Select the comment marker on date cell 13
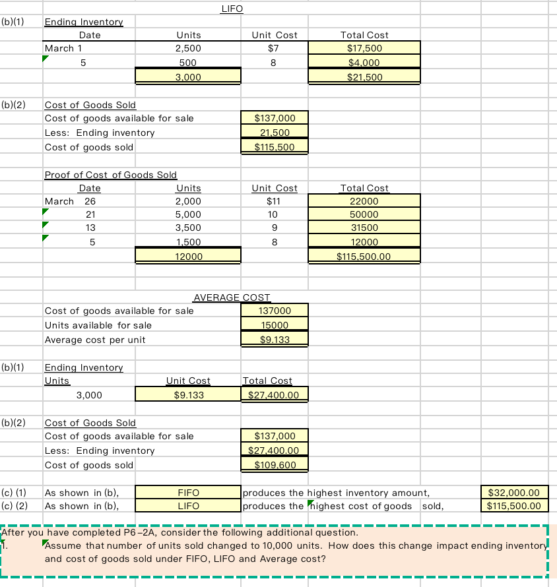Screen dimensions: 557x587 pos(46,225)
